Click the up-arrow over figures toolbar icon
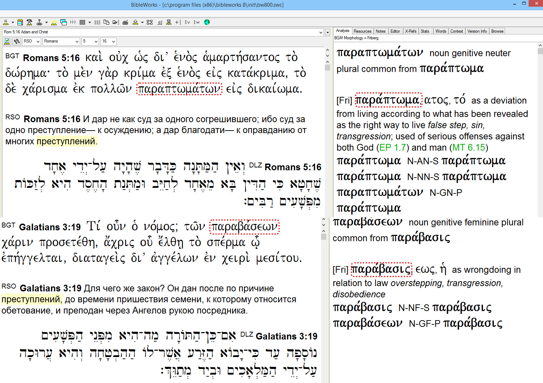 135,22
